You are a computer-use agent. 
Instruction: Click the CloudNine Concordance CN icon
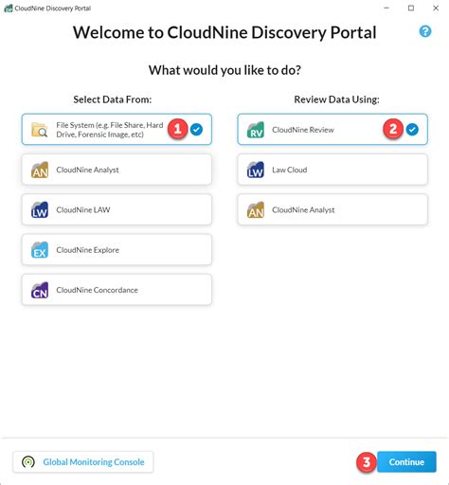click(x=40, y=290)
